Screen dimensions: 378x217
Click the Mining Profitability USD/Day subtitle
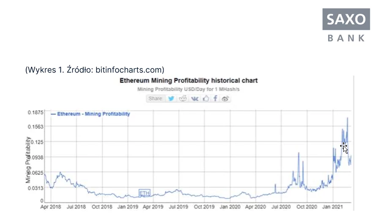[189, 89]
